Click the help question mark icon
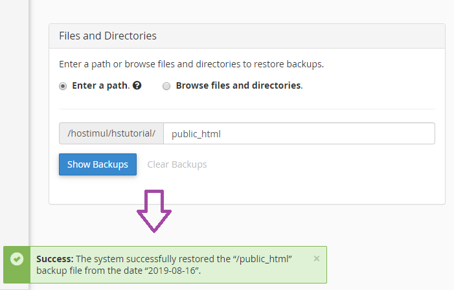This screenshot has width=454, height=290. tap(137, 85)
